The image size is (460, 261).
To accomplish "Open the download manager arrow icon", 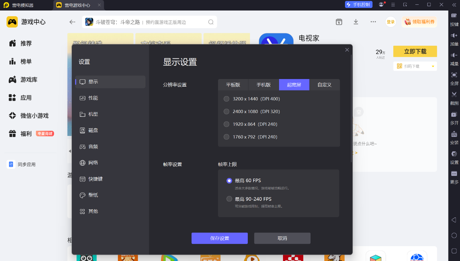I will 356,22.
